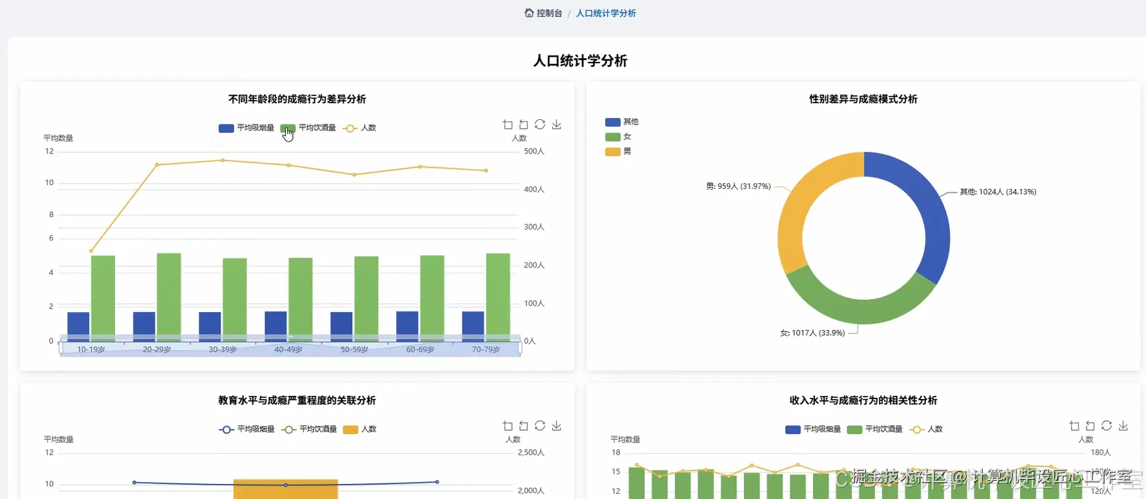This screenshot has width=1146, height=499.
Task: Click title 教育水平与成瘾严重程度的关联分析
Action: tap(297, 400)
